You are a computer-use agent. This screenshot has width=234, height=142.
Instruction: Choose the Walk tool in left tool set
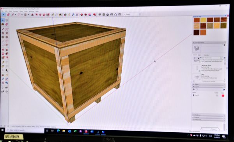(x=3, y=92)
